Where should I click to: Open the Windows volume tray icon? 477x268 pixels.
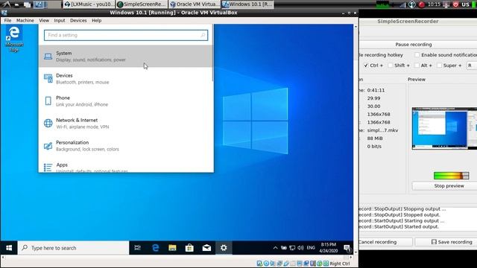(300, 248)
